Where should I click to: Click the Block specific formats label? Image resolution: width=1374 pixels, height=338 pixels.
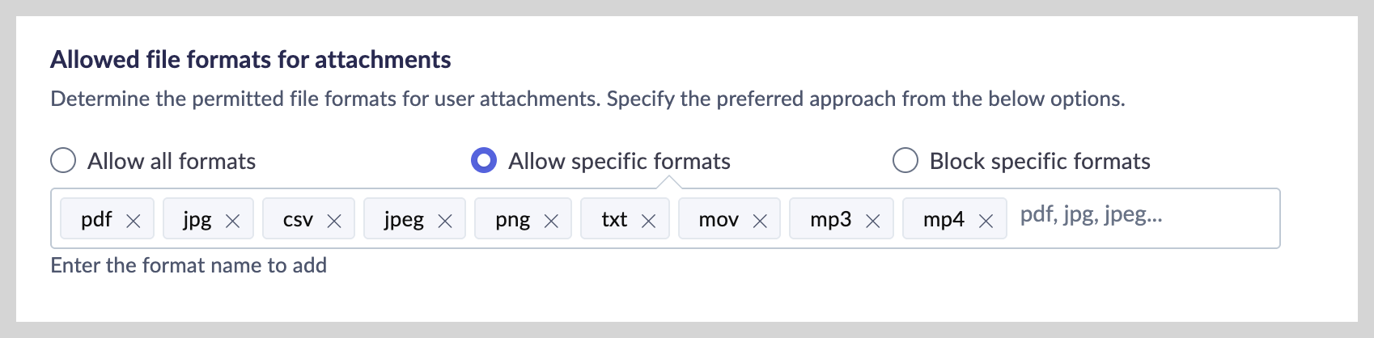pos(1040,162)
